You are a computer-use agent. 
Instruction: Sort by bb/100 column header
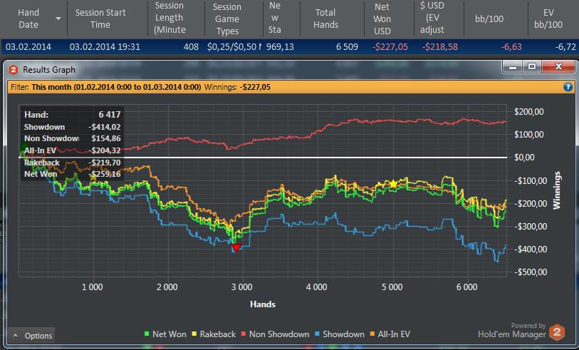[x=489, y=19]
